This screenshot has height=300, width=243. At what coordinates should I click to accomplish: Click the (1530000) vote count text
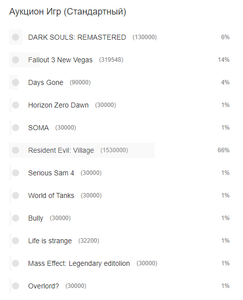click(x=114, y=150)
